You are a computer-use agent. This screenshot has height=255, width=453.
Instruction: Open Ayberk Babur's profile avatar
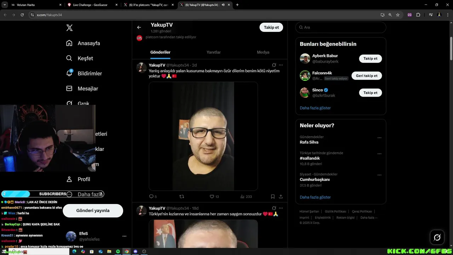pyautogui.click(x=305, y=58)
